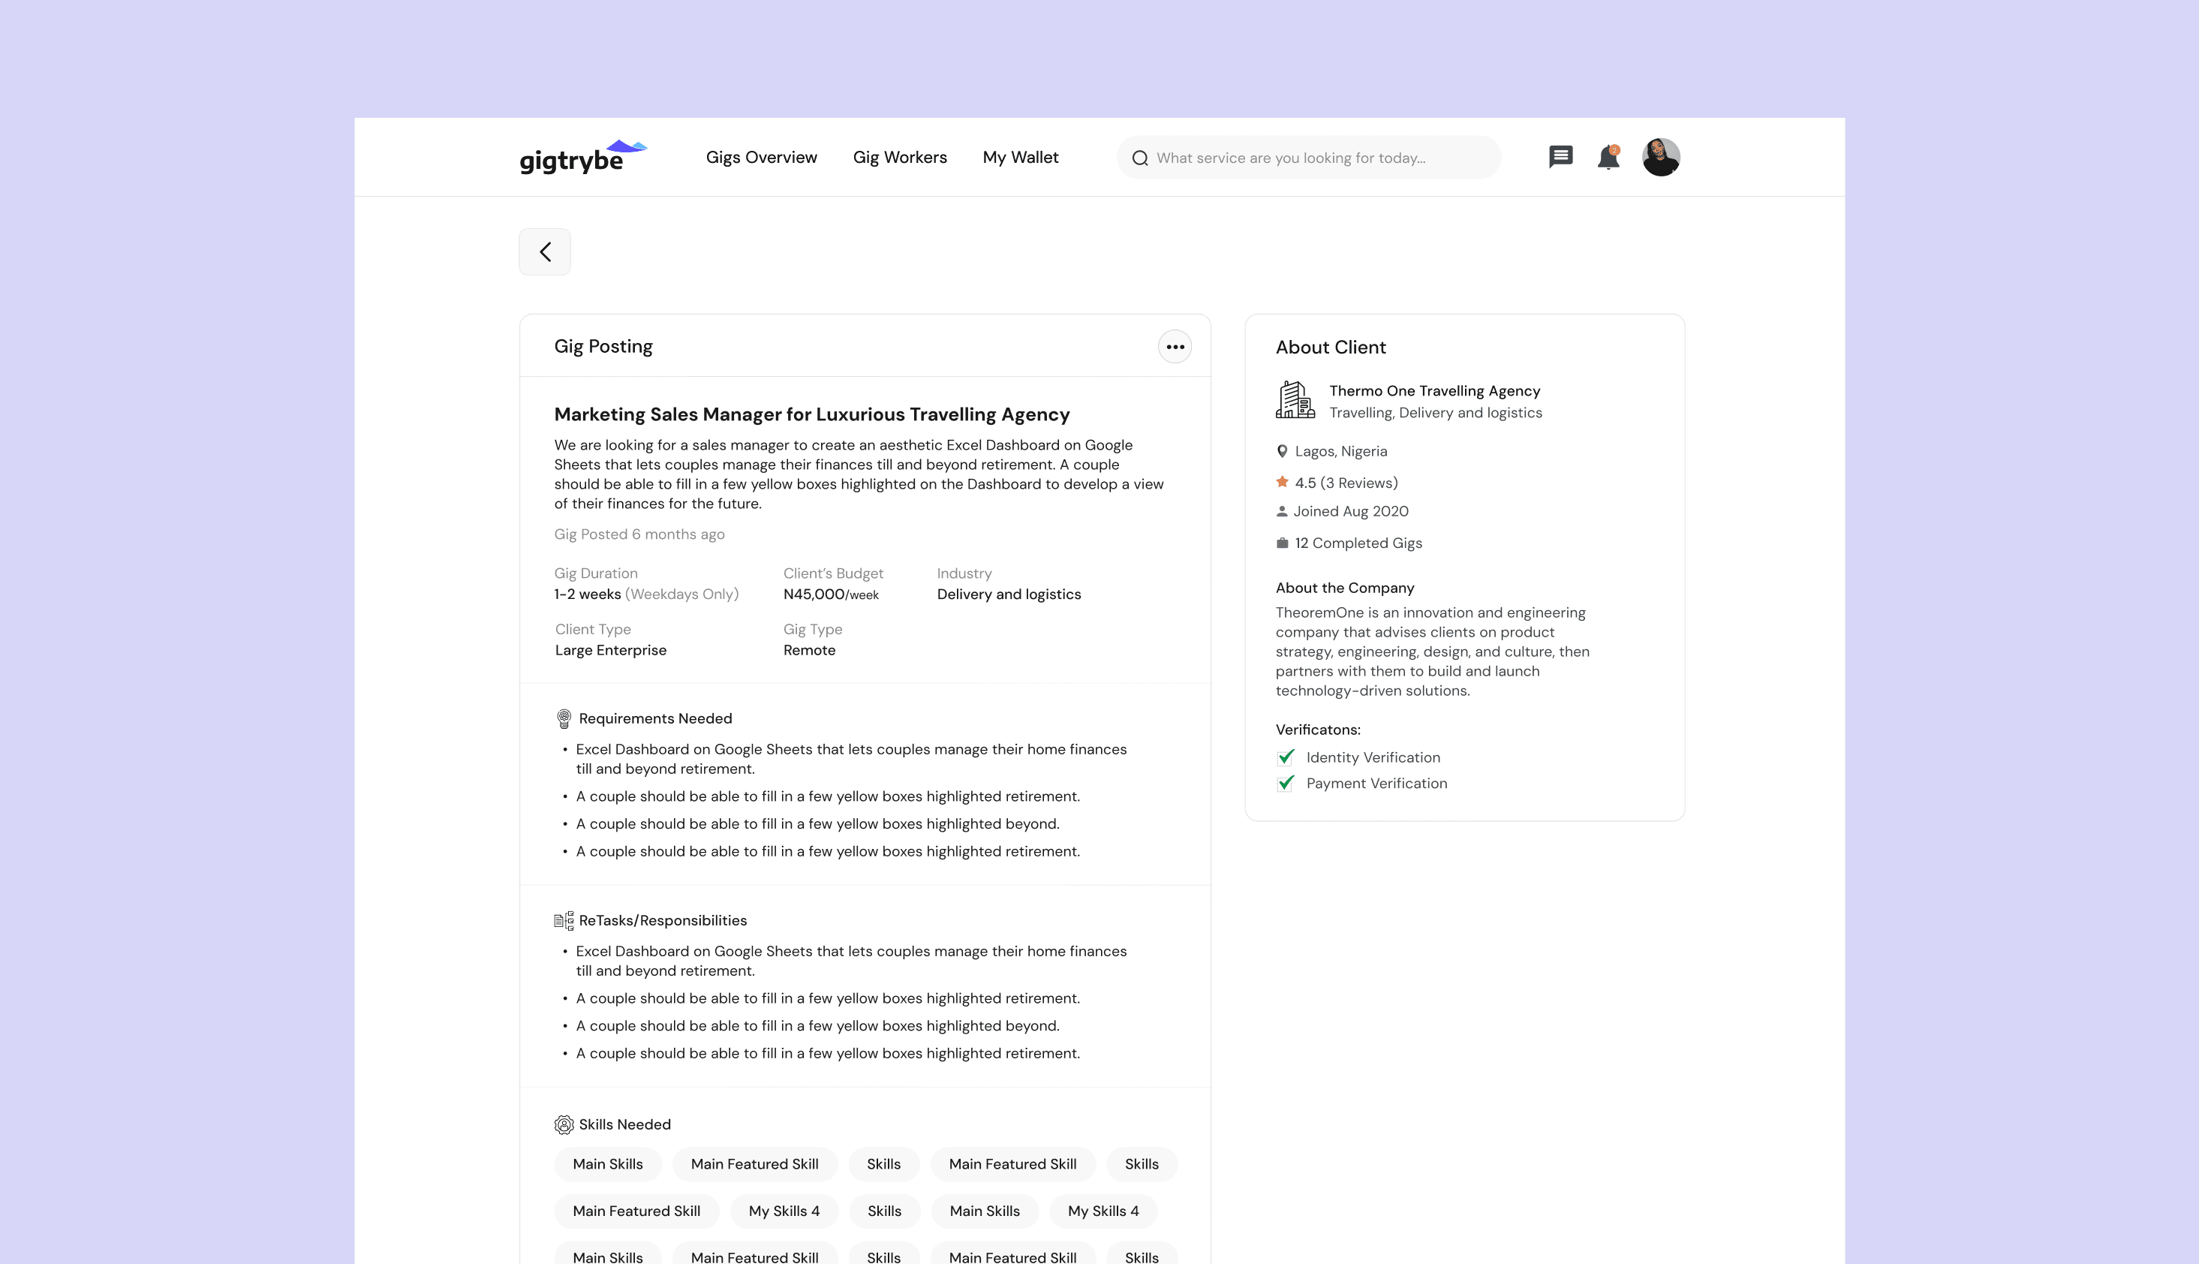Image resolution: width=2199 pixels, height=1264 pixels.
Task: Toggle the Identity Verification checkmark
Action: (x=1286, y=757)
